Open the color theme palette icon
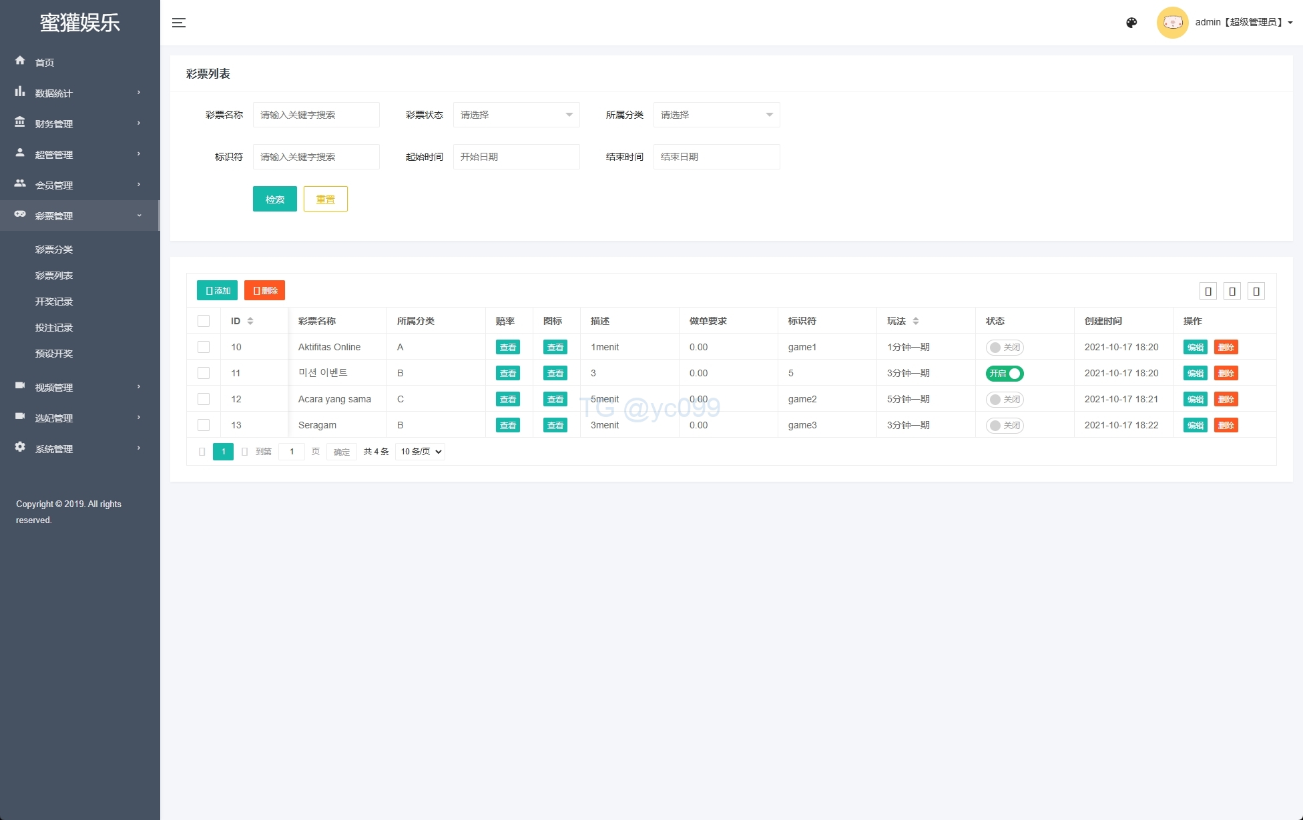1303x820 pixels. click(1131, 23)
